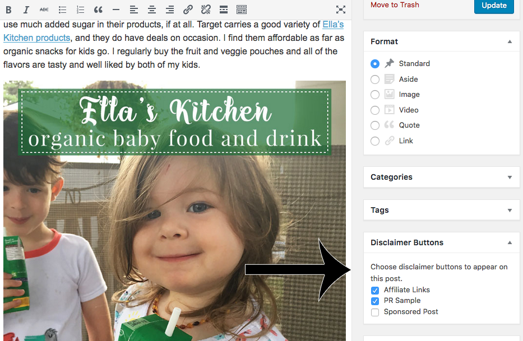Select the Aside post format

tap(375, 80)
